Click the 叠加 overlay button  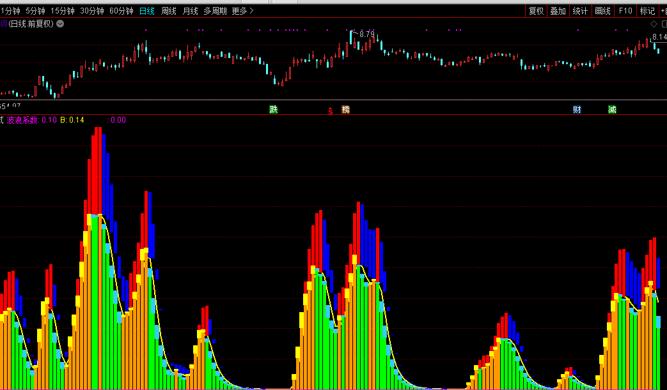point(558,11)
